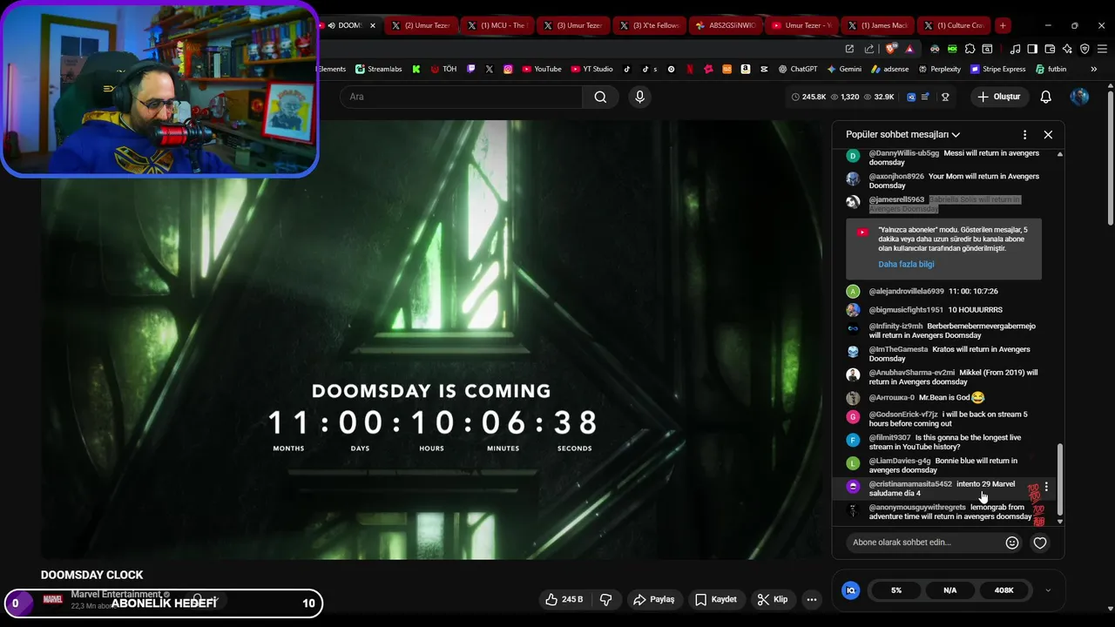Click the trophy icon beside stats

coord(945,97)
